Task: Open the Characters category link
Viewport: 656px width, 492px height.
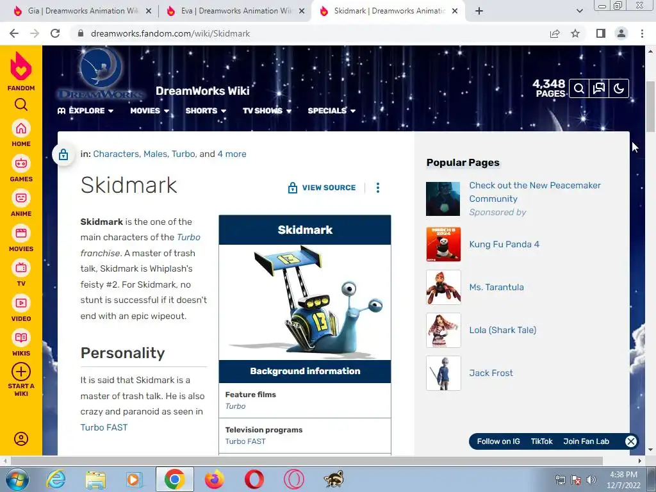Action: [x=116, y=154]
